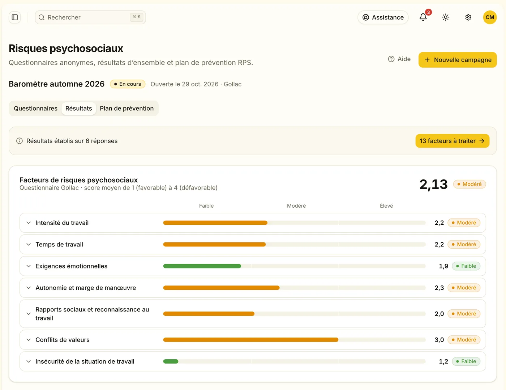Select the Résultats tab
Image resolution: width=506 pixels, height=390 pixels.
[78, 109]
